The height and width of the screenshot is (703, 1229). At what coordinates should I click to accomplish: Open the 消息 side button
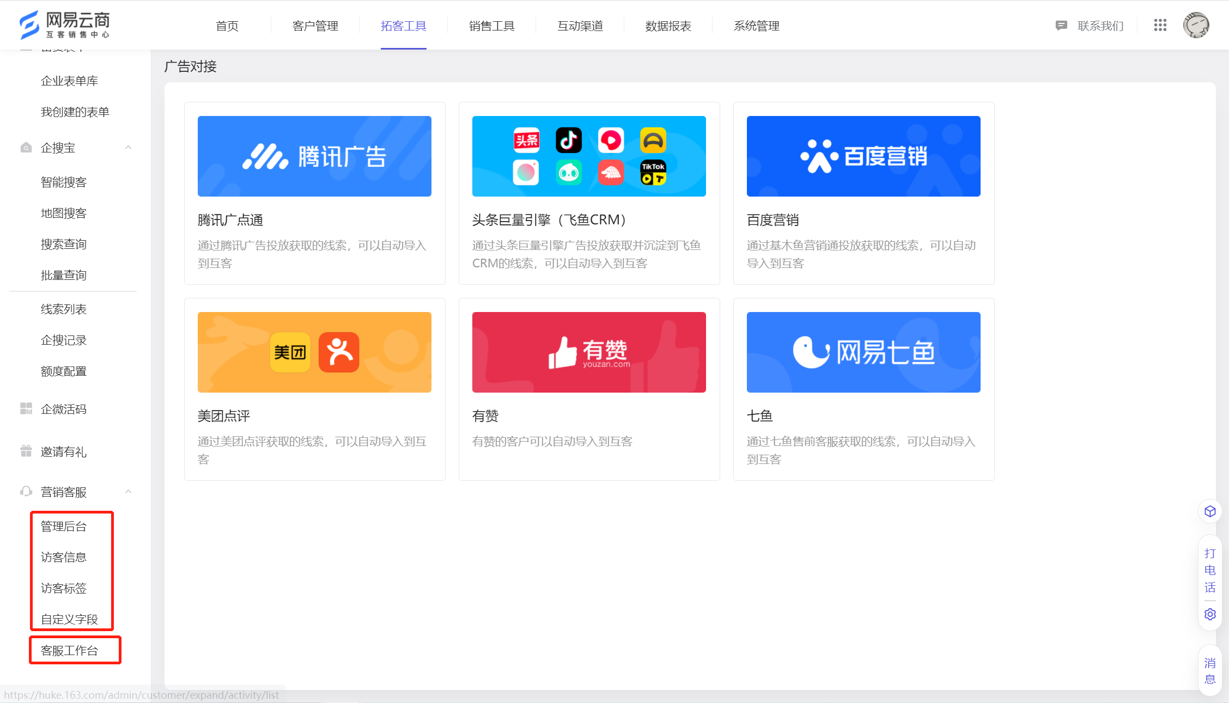point(1210,671)
